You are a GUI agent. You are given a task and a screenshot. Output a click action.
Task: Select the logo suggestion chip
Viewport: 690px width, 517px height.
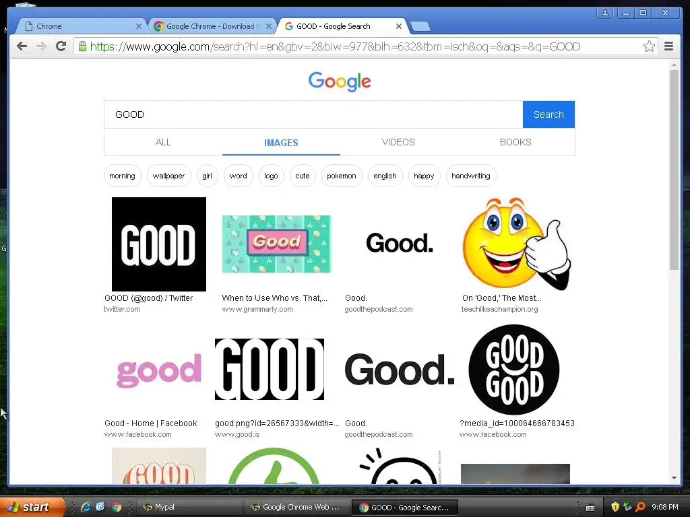point(271,176)
